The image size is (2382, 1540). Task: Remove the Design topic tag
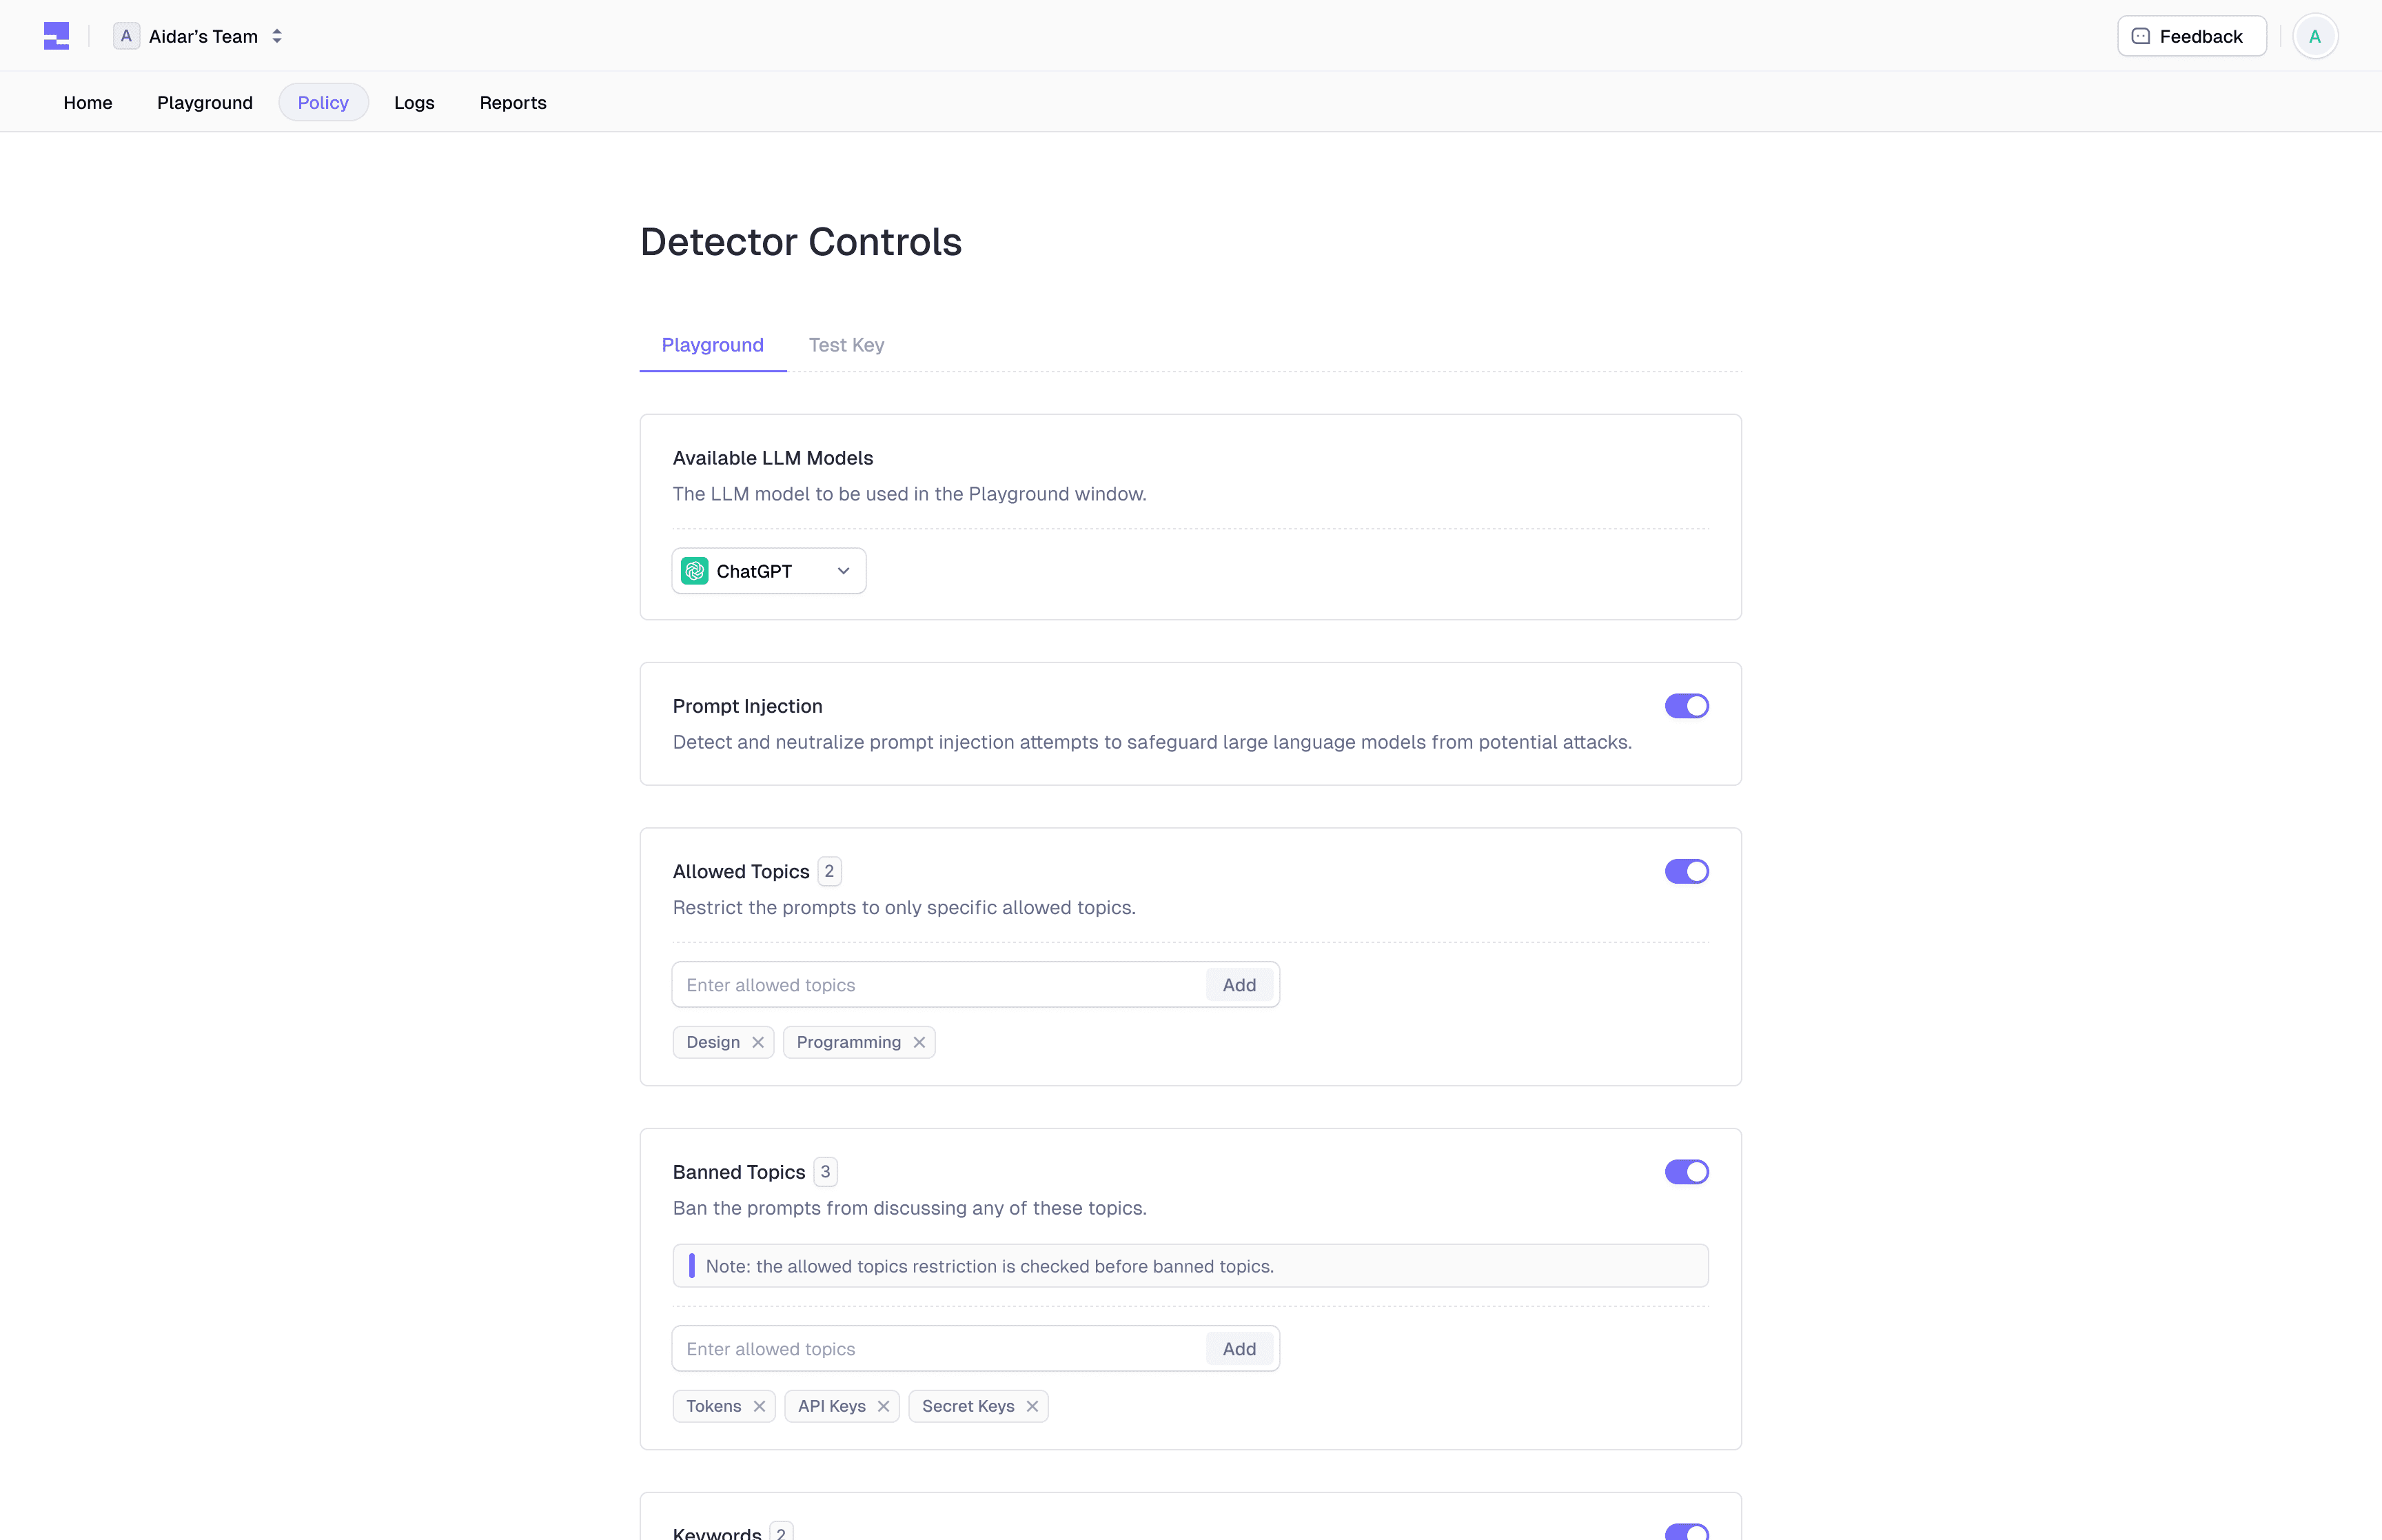[757, 1042]
